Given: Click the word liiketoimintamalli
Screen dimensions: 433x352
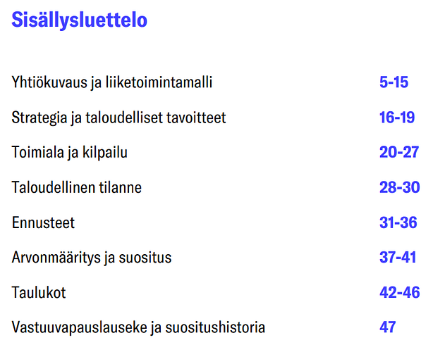Looking at the screenshot, I should pyautogui.click(x=159, y=82).
